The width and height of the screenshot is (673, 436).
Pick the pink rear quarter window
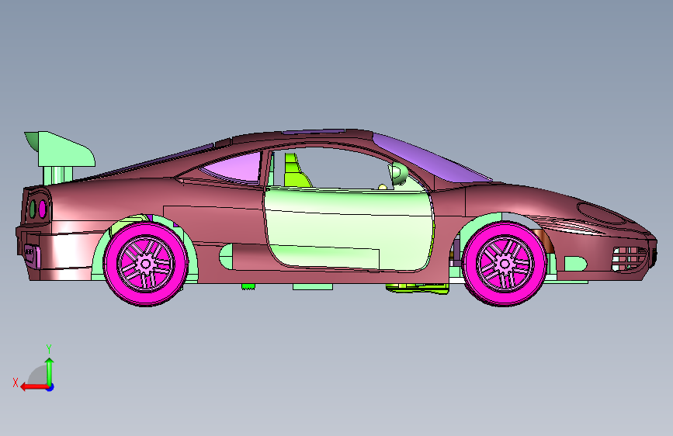[235, 168]
